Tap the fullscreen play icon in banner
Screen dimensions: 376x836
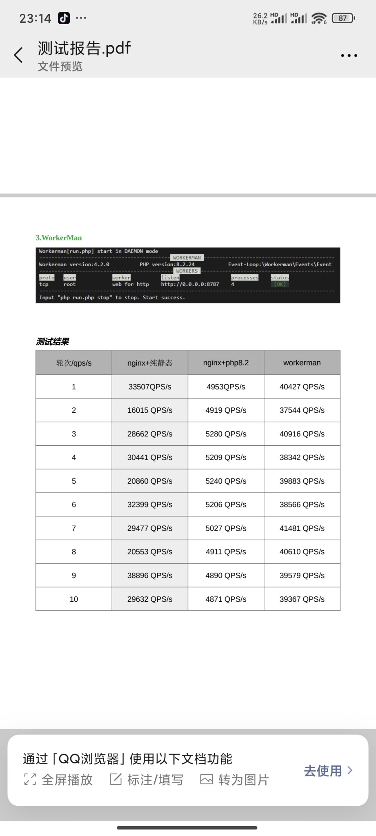(x=30, y=779)
